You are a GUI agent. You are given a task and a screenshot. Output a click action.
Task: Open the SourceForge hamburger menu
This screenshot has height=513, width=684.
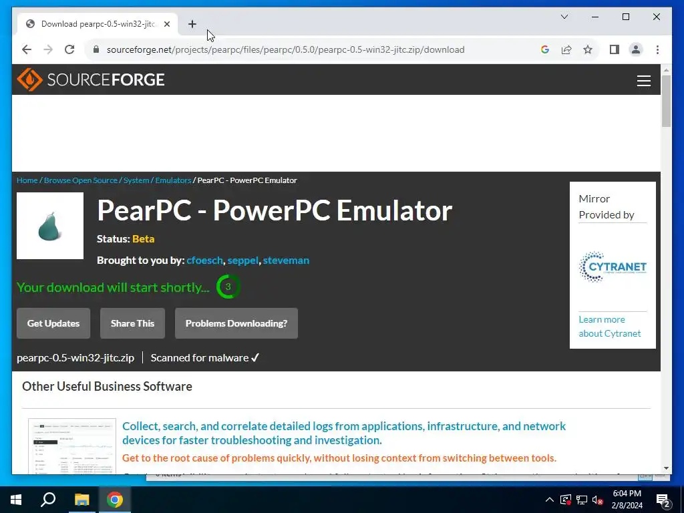(x=643, y=81)
